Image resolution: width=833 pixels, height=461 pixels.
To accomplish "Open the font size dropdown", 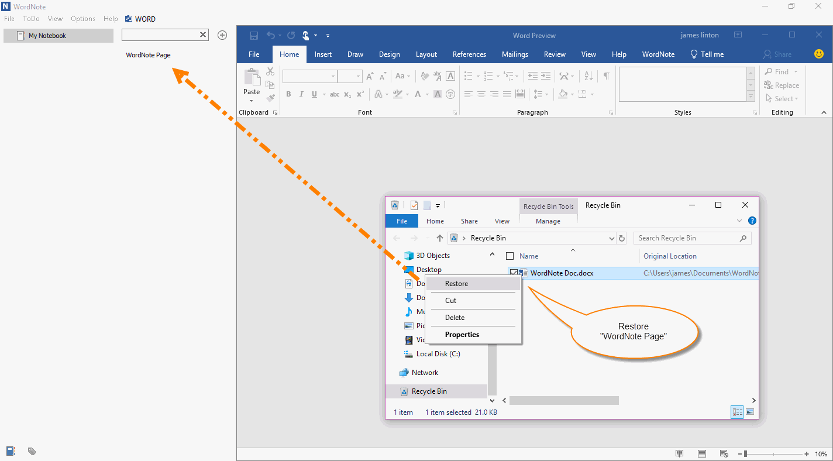I will (x=359, y=76).
